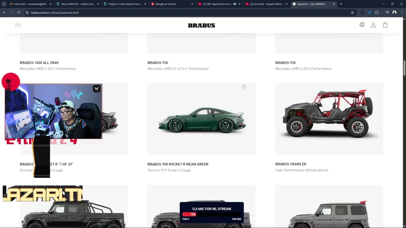Click the BRABUS logo
Viewport: 406px width, 228px height.
(x=201, y=25)
